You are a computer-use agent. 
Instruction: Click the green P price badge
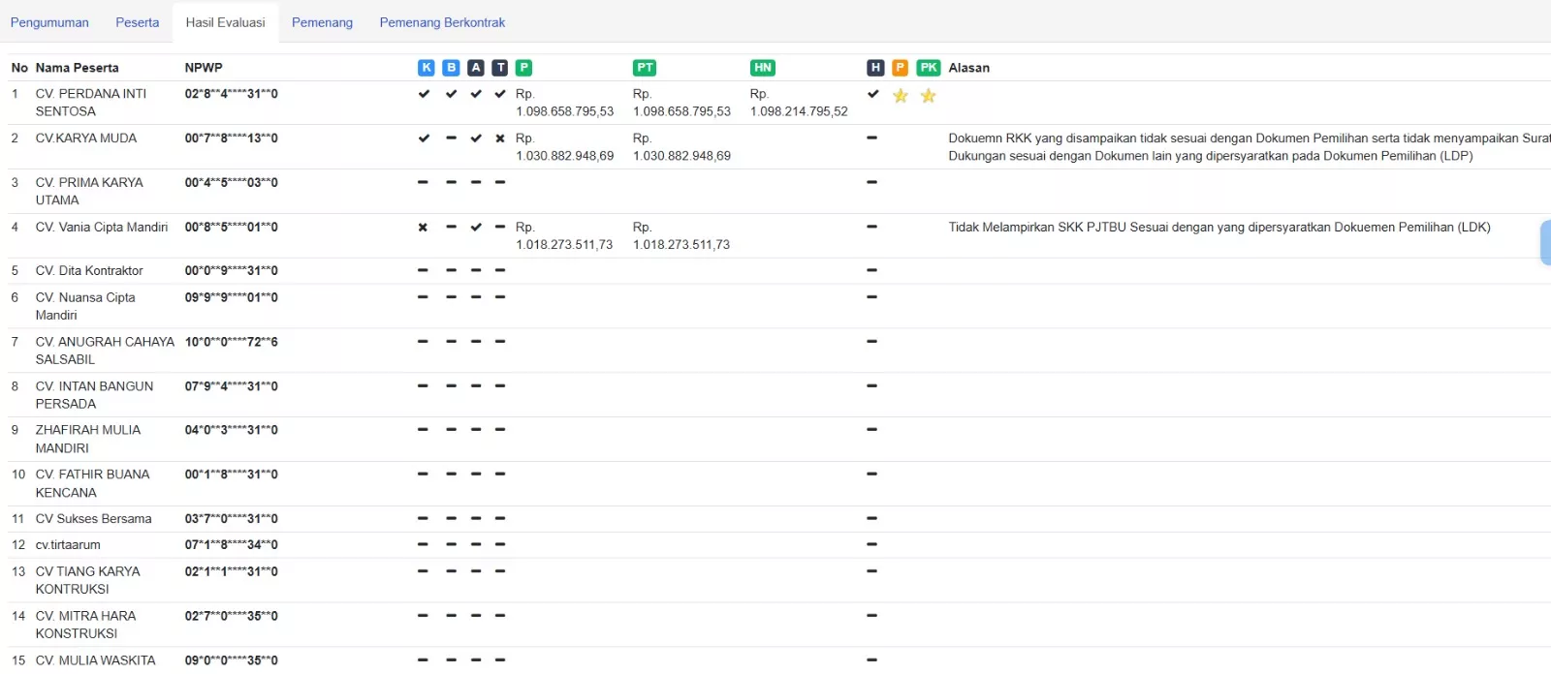pos(523,68)
